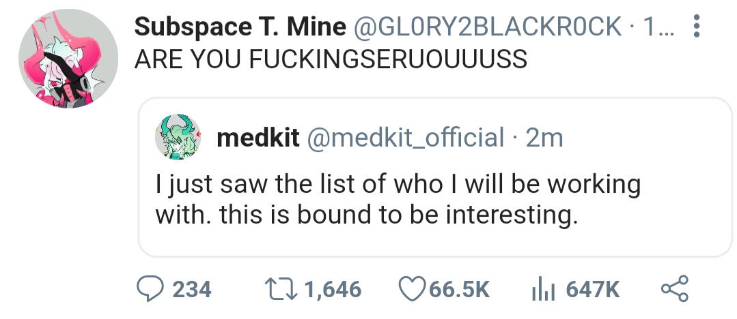The image size is (737, 319).
Task: Click the share icon
Action: point(673,290)
